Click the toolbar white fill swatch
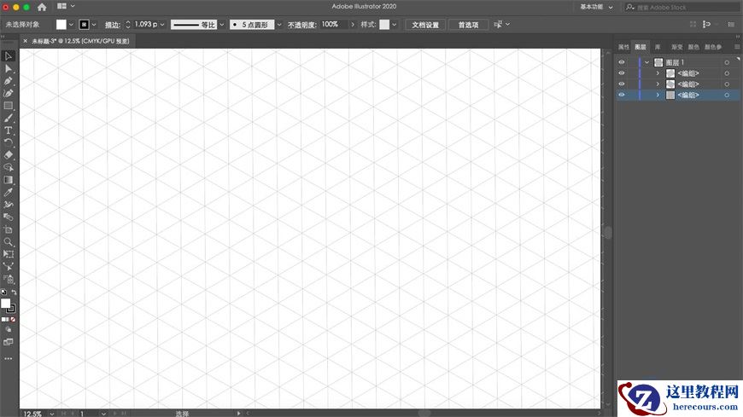The height and width of the screenshot is (417, 743). click(x=5, y=304)
